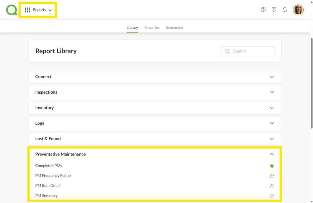Star the PM Summary report
313x203 pixels.
pyautogui.click(x=272, y=196)
